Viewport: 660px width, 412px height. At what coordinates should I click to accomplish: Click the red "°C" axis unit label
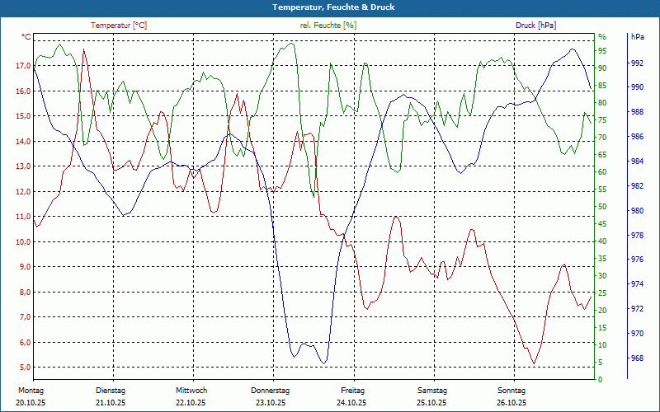point(26,37)
